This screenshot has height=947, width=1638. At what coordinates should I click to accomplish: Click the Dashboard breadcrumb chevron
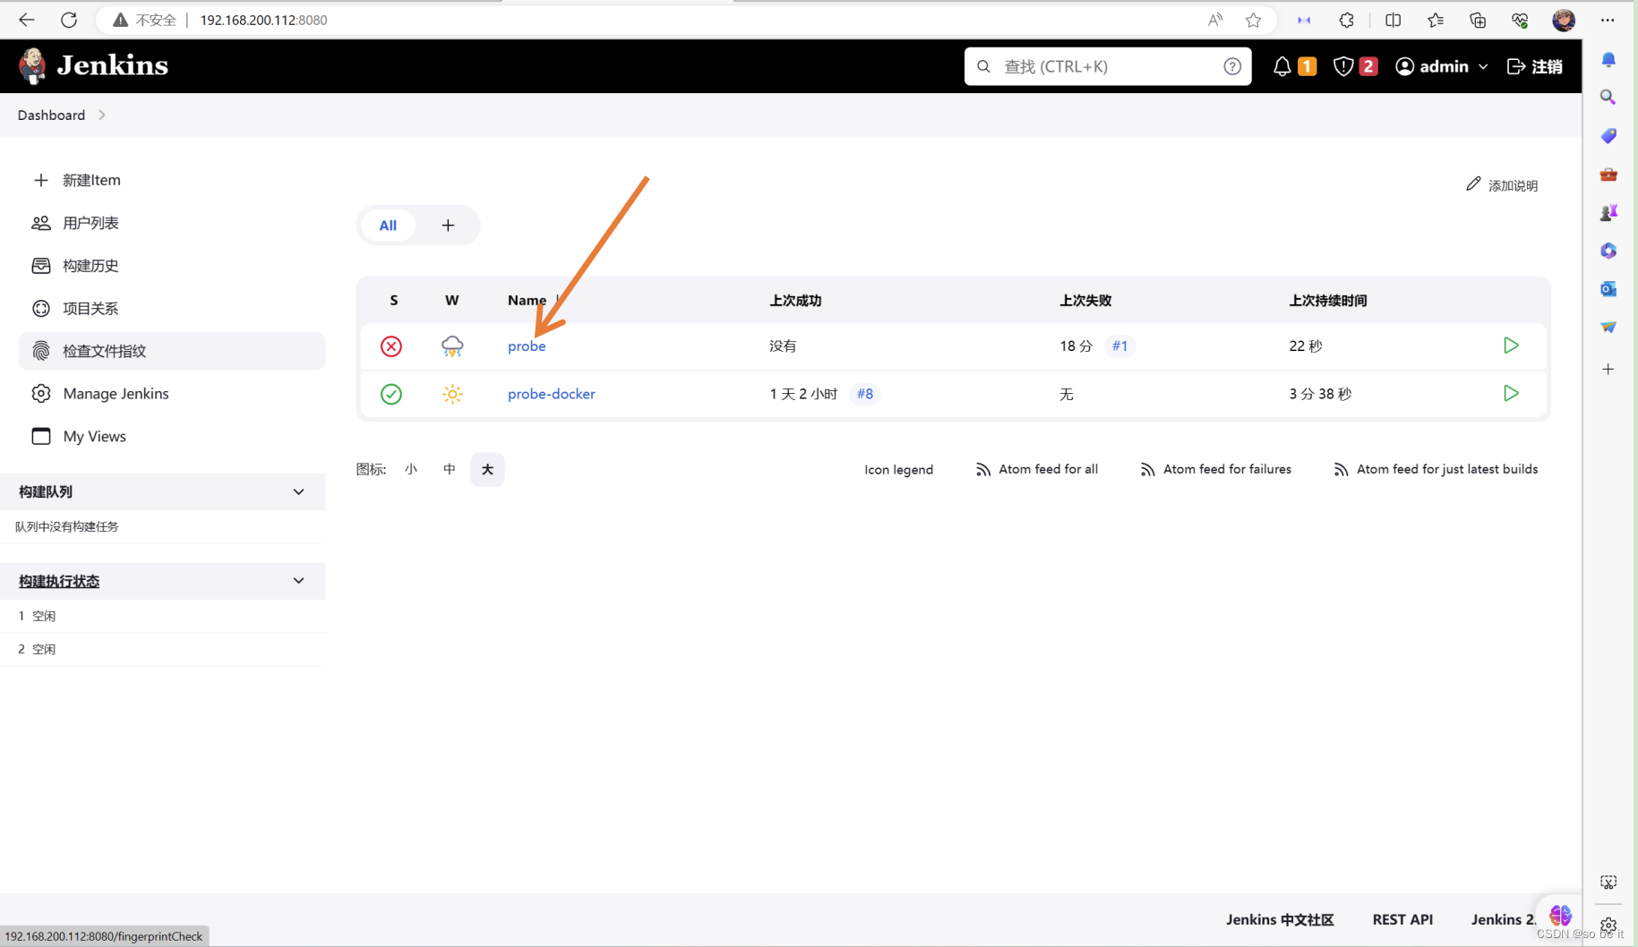102,115
